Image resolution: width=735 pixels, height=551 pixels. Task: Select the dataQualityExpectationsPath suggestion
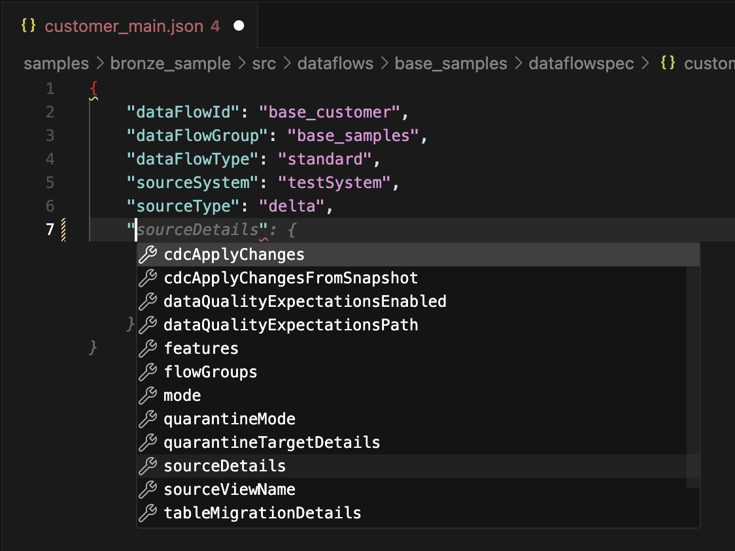[290, 325]
